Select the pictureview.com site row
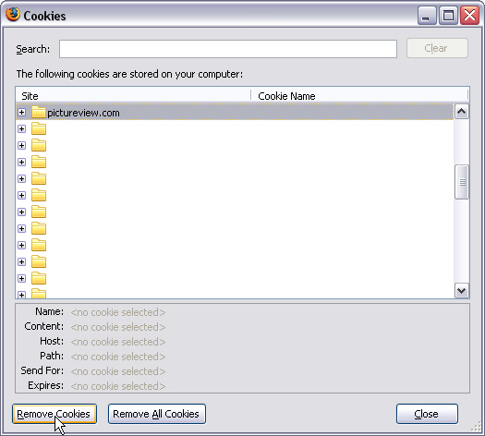This screenshot has height=436, width=485. [235, 113]
